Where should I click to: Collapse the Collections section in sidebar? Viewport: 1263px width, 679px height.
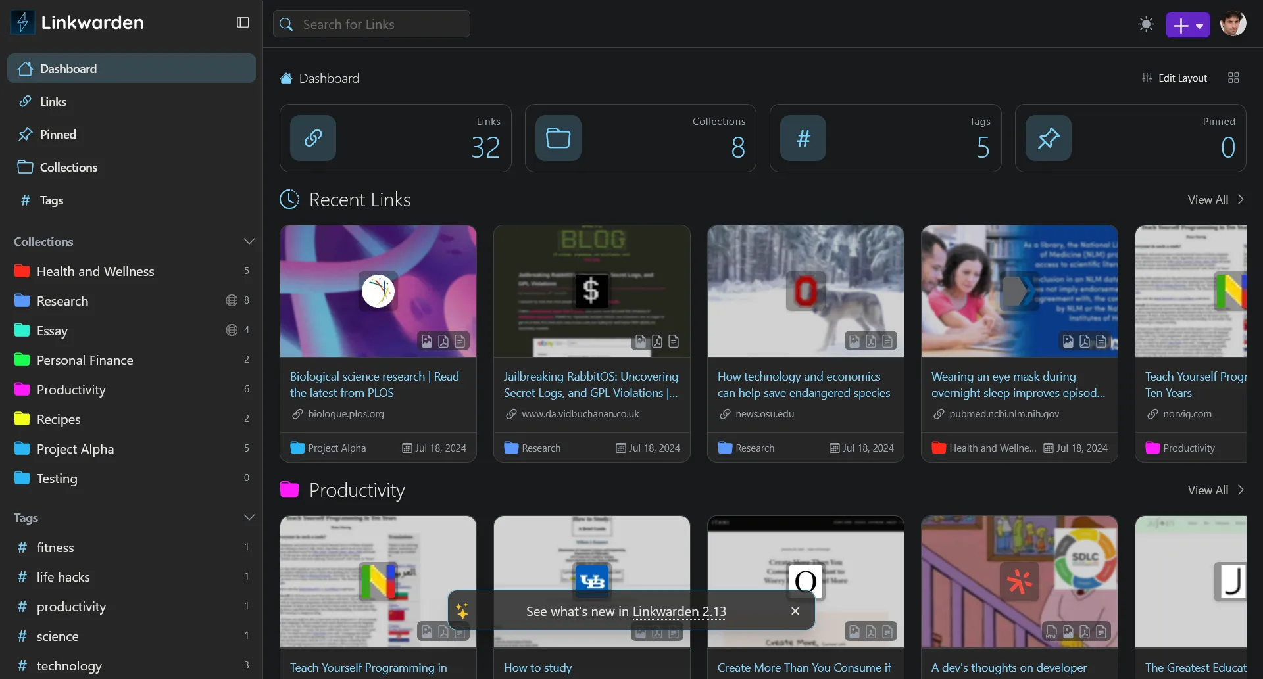[249, 241]
